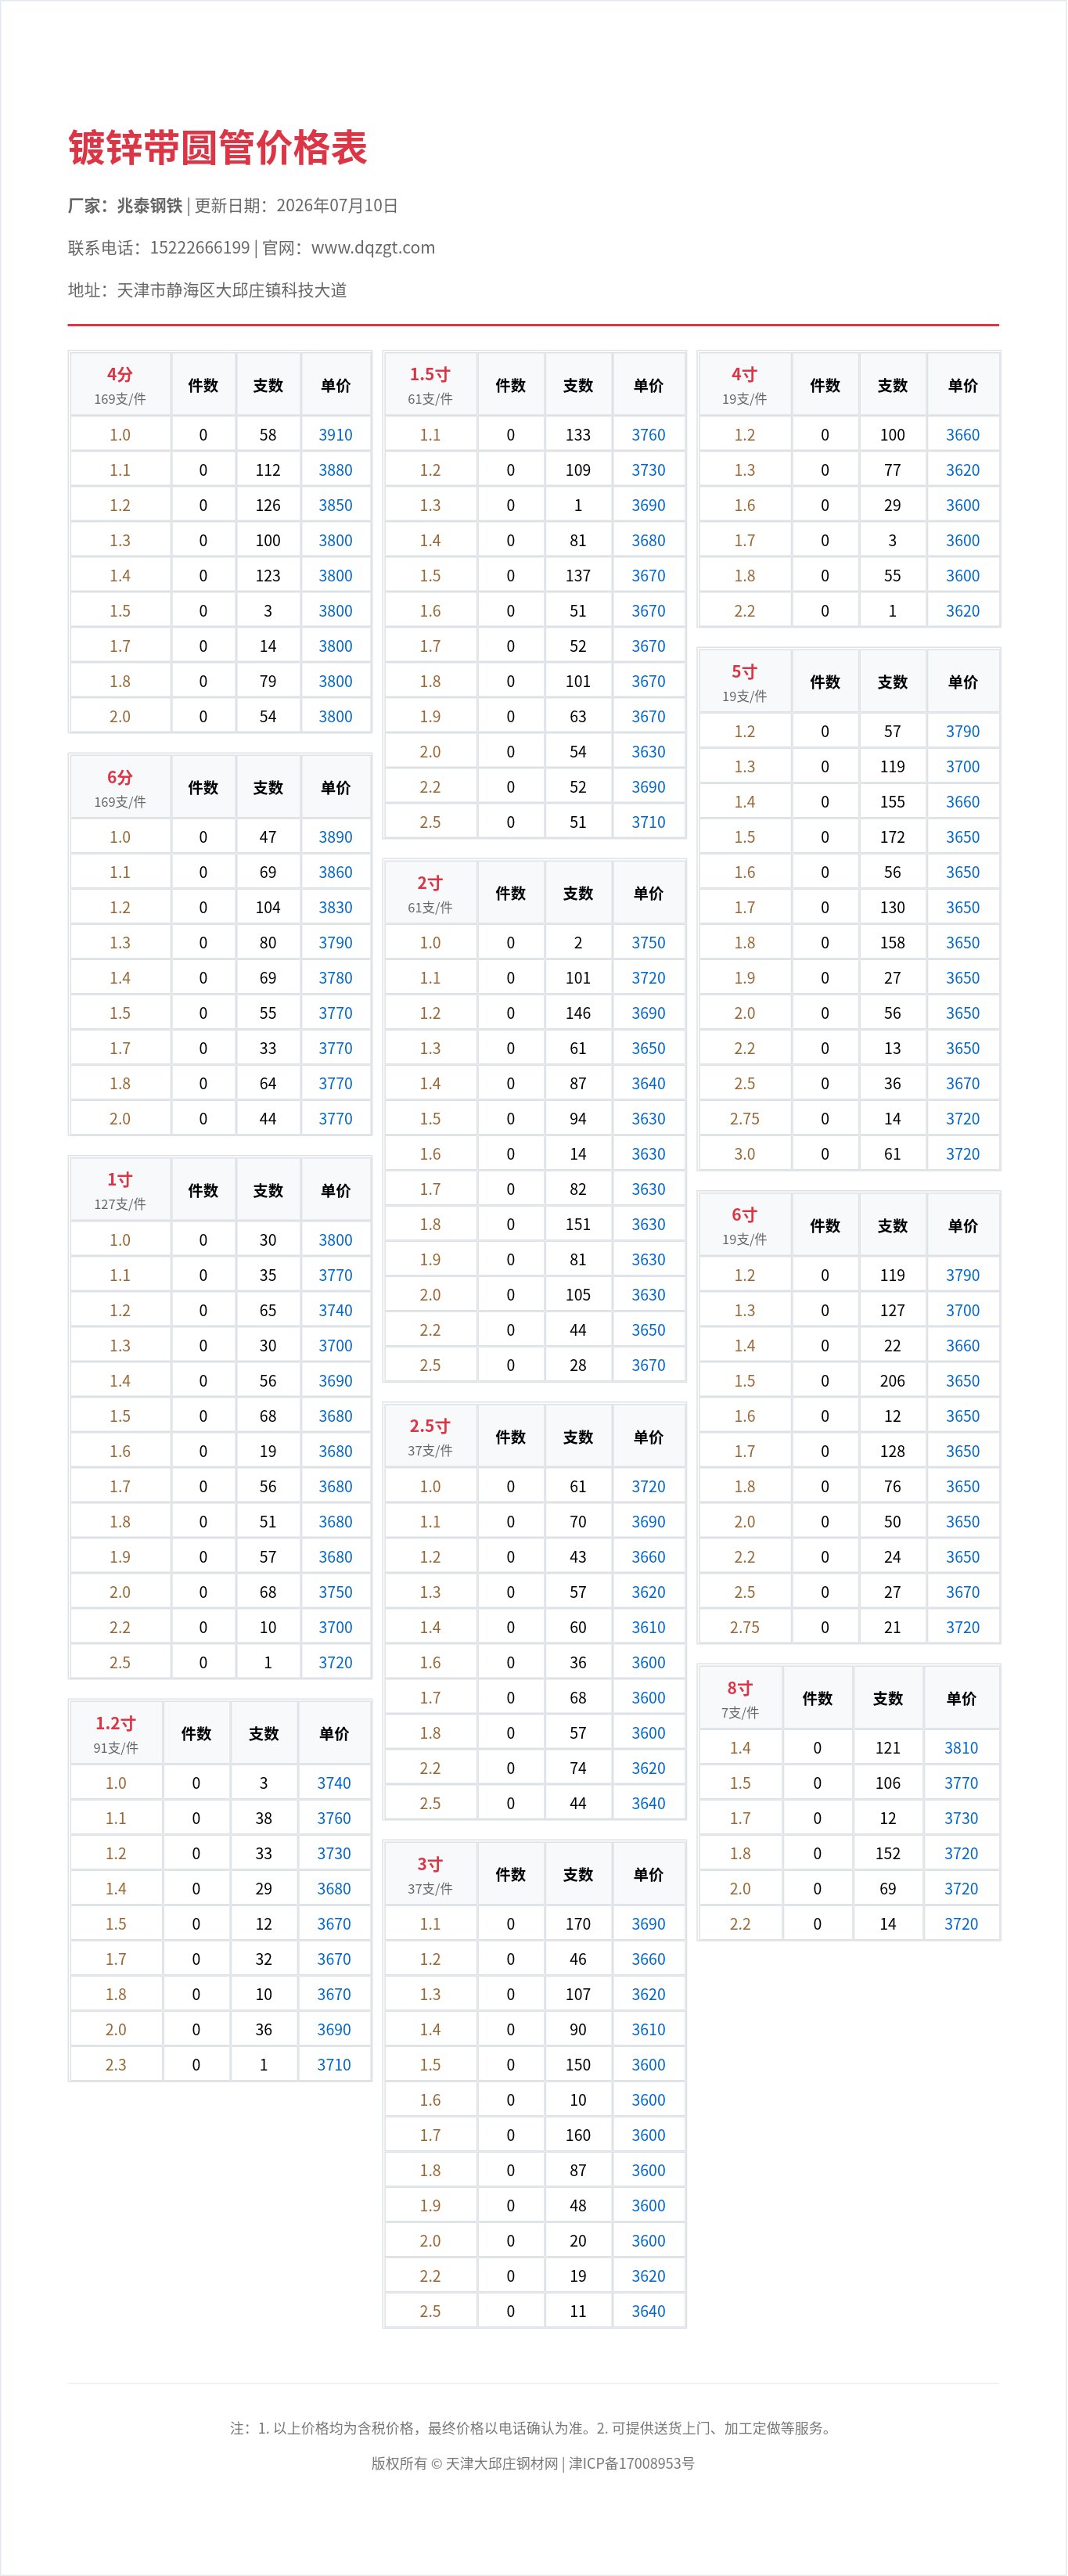Click price 3860 in 6分 table
Viewport: 1068px width, 2576px height.
point(335,872)
